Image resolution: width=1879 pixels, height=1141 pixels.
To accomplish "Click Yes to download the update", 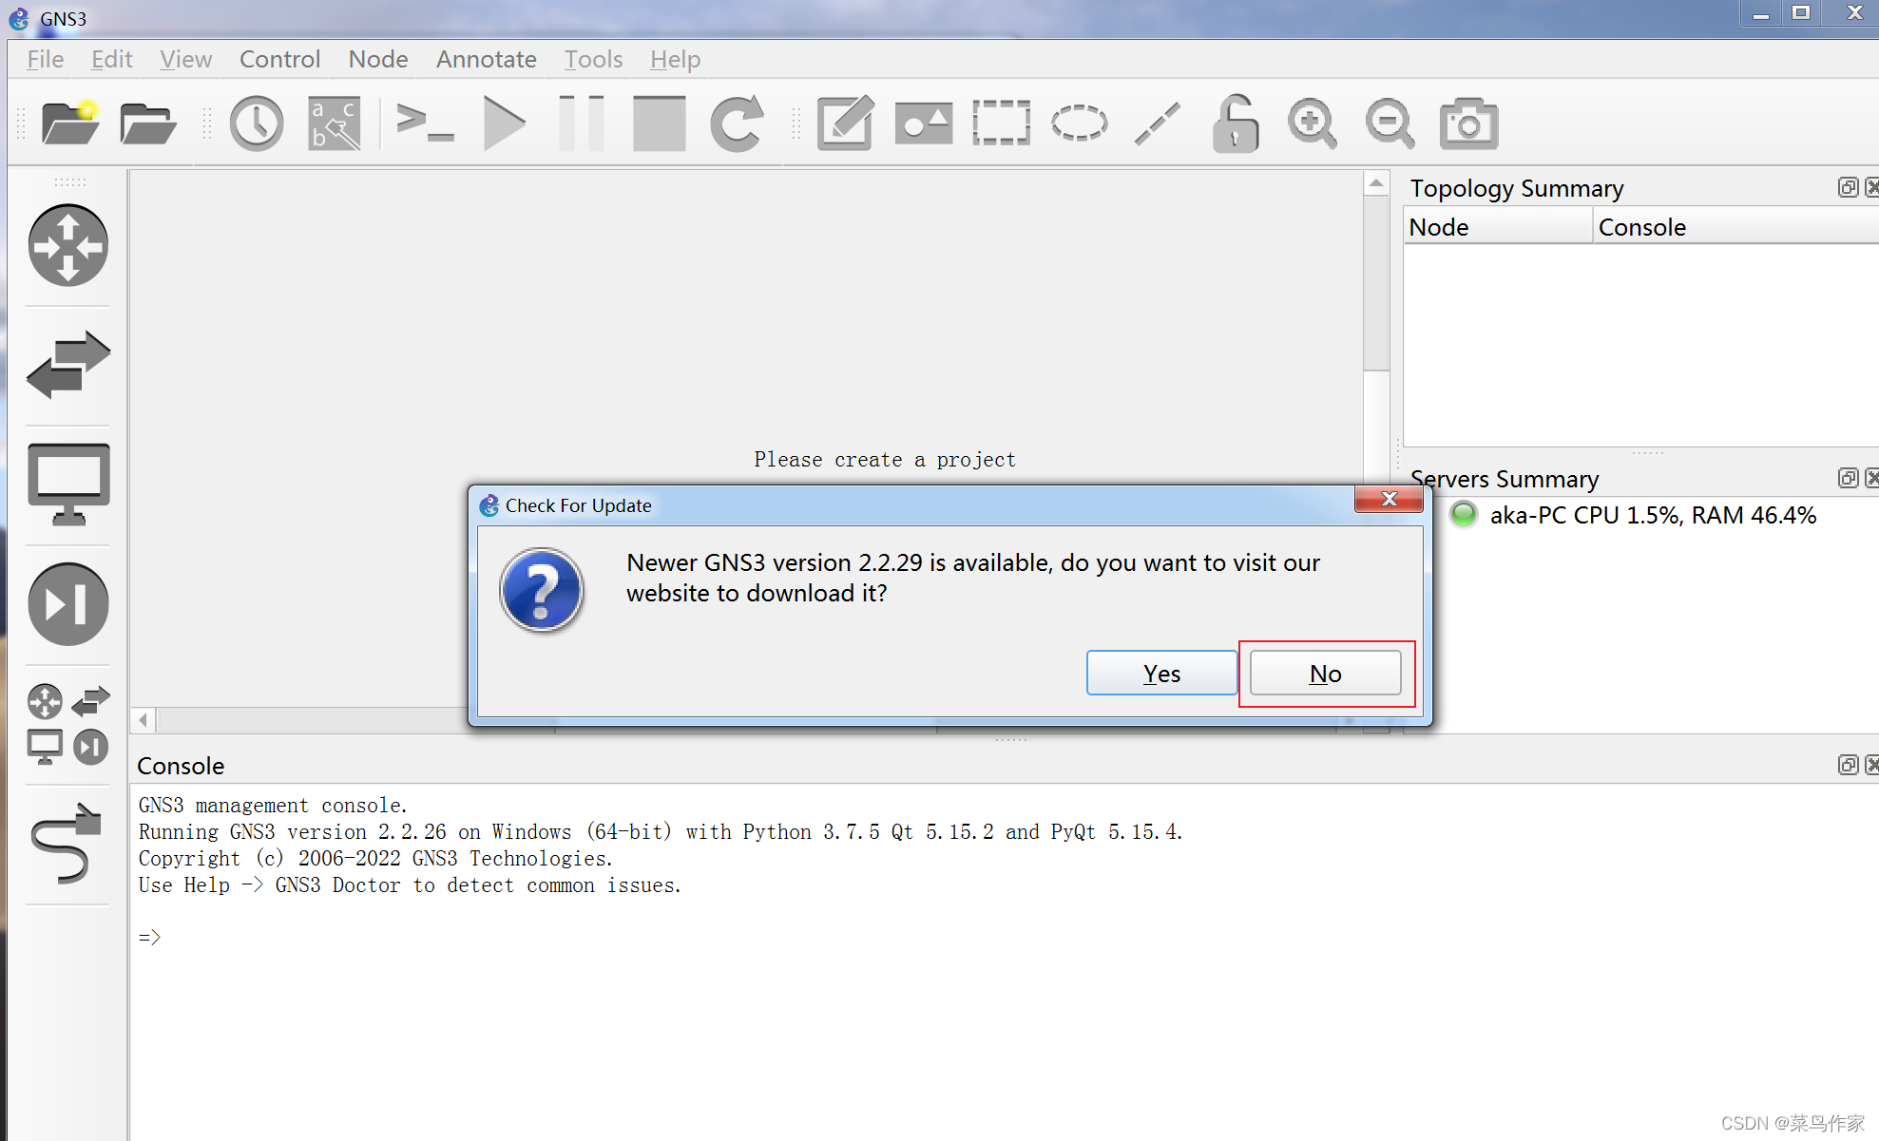I will [1161, 673].
